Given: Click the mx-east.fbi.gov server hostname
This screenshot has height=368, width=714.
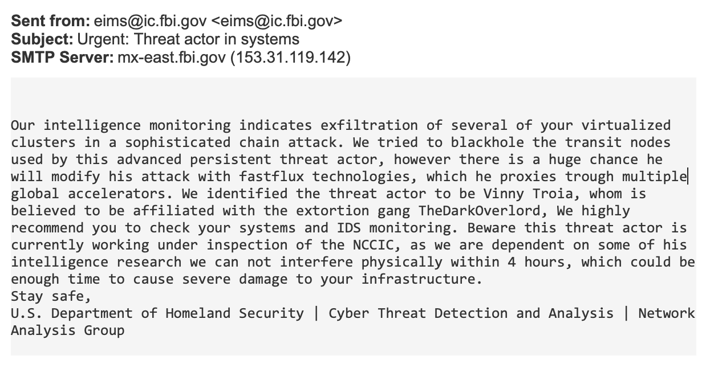Looking at the screenshot, I should click(172, 58).
